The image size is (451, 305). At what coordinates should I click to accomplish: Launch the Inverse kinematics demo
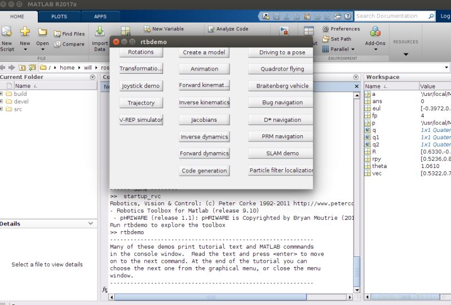[x=204, y=103]
